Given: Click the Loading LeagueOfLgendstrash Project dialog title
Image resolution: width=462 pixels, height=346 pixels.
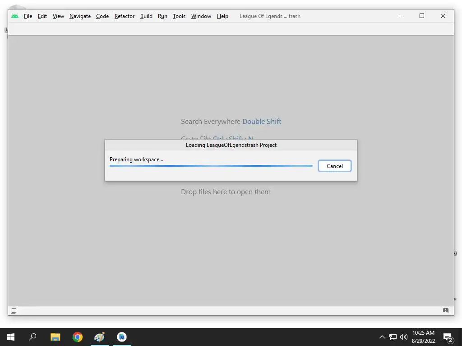Looking at the screenshot, I should [x=231, y=145].
